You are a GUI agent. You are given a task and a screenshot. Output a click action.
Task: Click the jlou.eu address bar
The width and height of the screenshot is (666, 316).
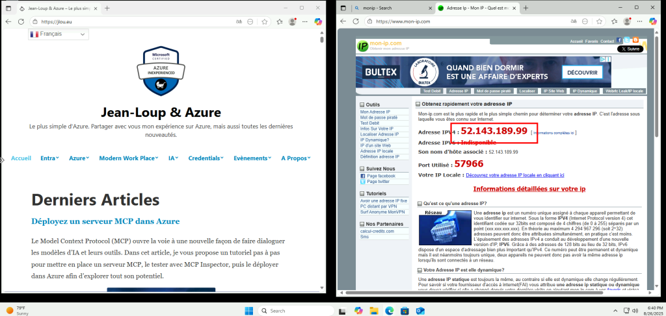[136, 21]
